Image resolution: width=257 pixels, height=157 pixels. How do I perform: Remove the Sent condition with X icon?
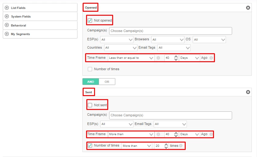click(x=248, y=92)
